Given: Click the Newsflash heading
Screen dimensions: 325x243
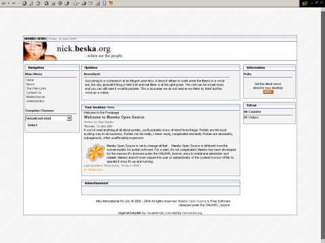Looking at the screenshot, I should pos(92,74).
